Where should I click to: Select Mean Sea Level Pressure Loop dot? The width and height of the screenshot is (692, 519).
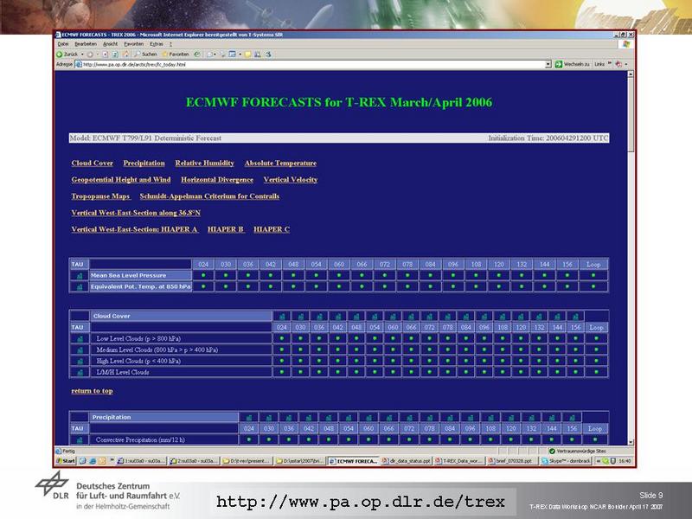(x=593, y=275)
